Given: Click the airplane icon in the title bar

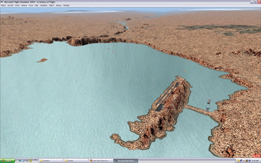Looking at the screenshot, I should point(2,2).
